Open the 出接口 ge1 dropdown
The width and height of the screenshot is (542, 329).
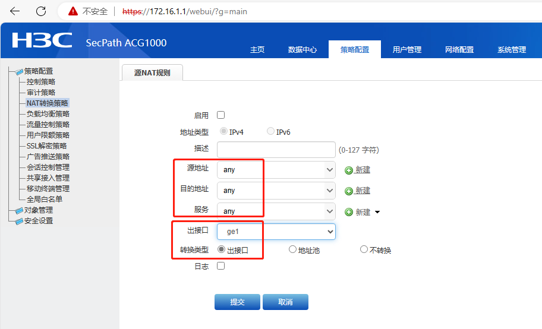[276, 232]
